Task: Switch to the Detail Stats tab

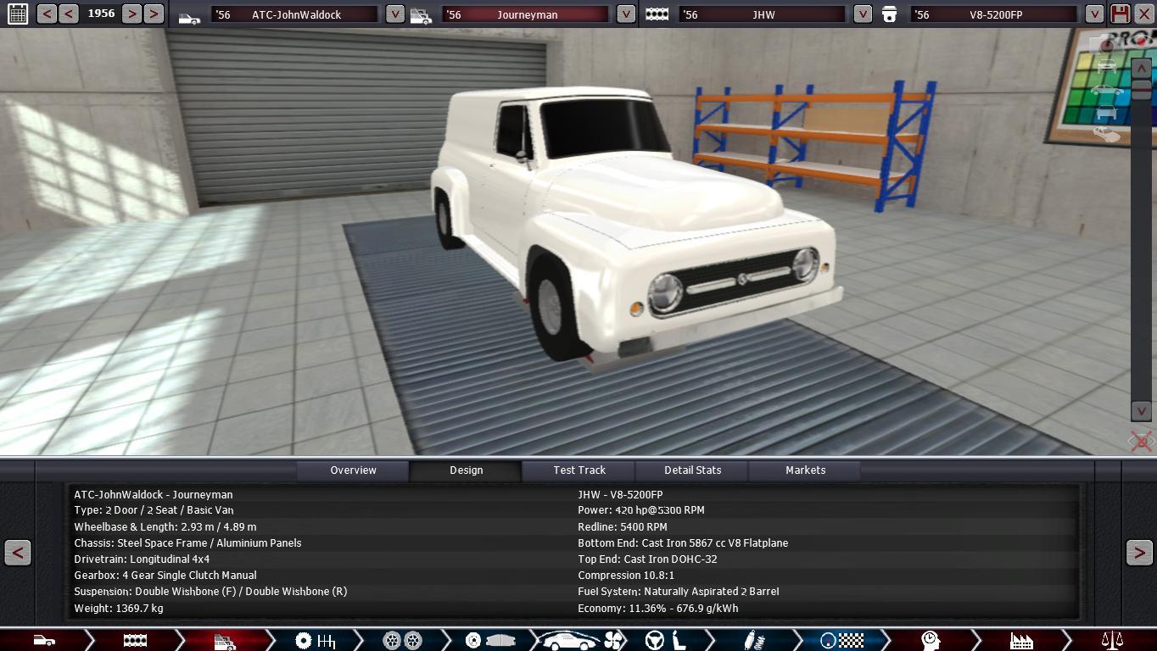Action: [692, 470]
